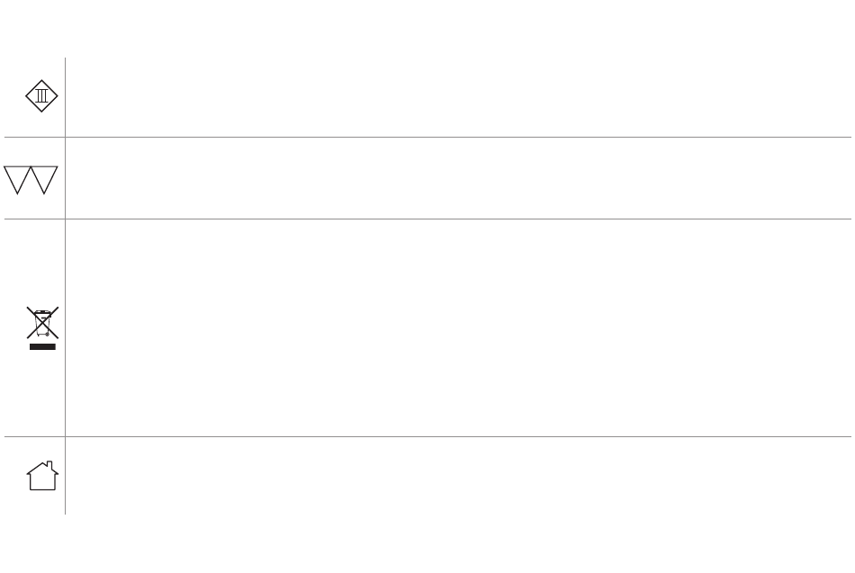
Task: Click the horizontal line below the triangle row
Action: [x=427, y=219]
